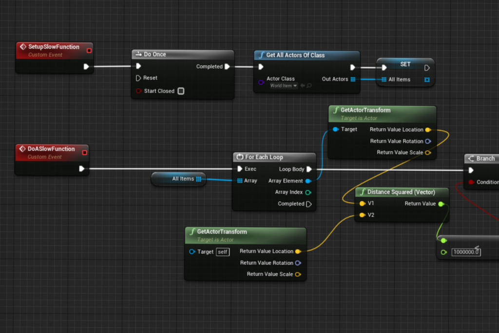Click the use-selected arrow icon beside World Item
499x333 pixels.
(x=303, y=86)
